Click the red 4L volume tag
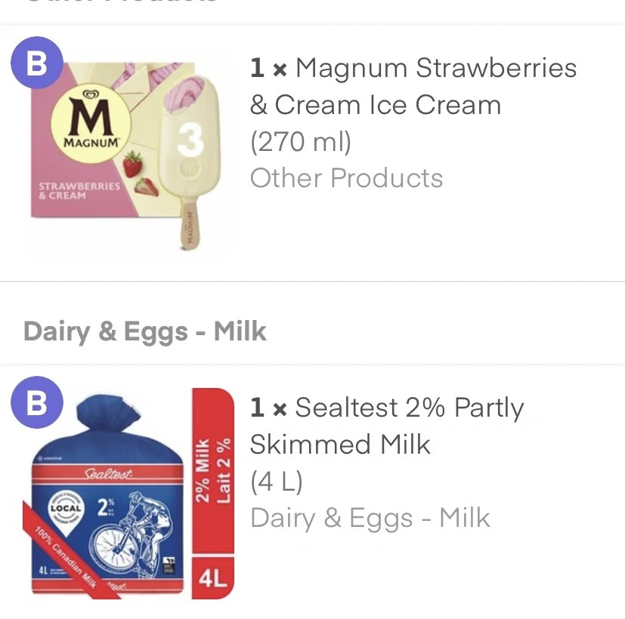Screen dimensions: 625x619 point(213,578)
